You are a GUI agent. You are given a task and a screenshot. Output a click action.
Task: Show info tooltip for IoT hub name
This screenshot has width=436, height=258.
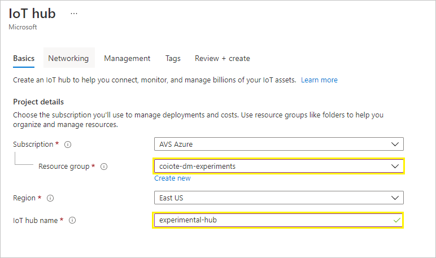[x=72, y=221]
